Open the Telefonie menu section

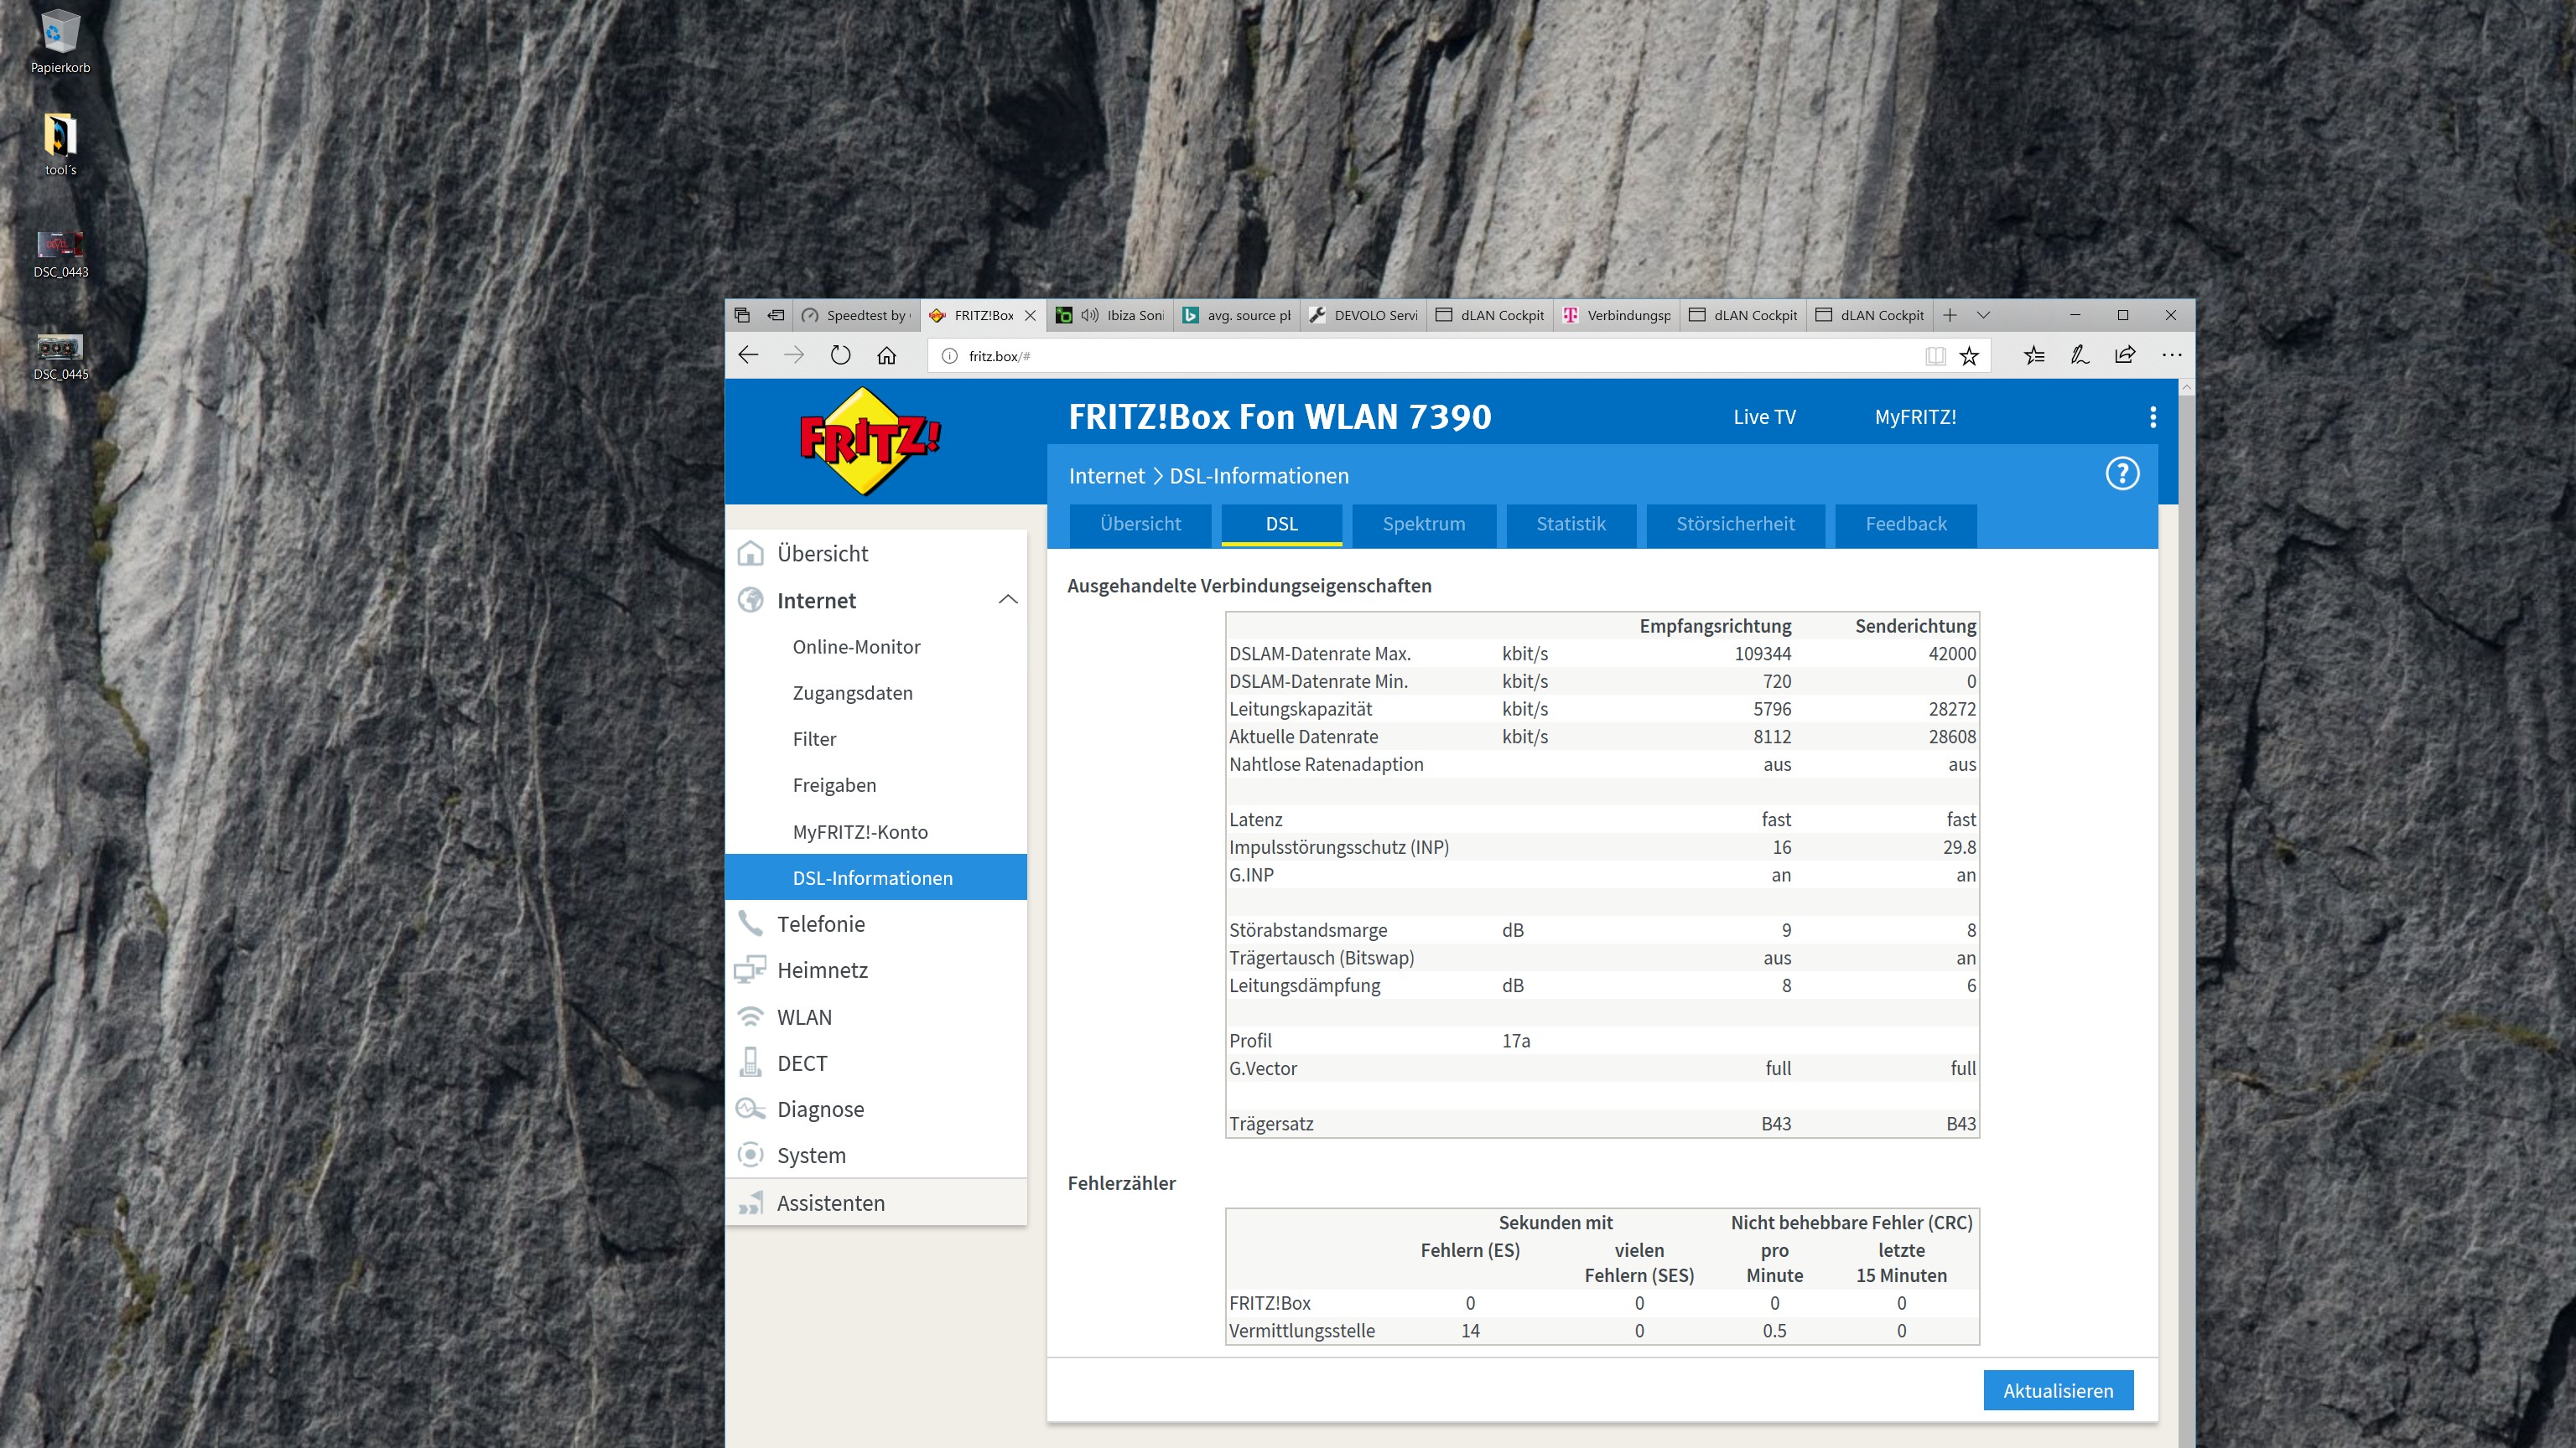coord(820,923)
